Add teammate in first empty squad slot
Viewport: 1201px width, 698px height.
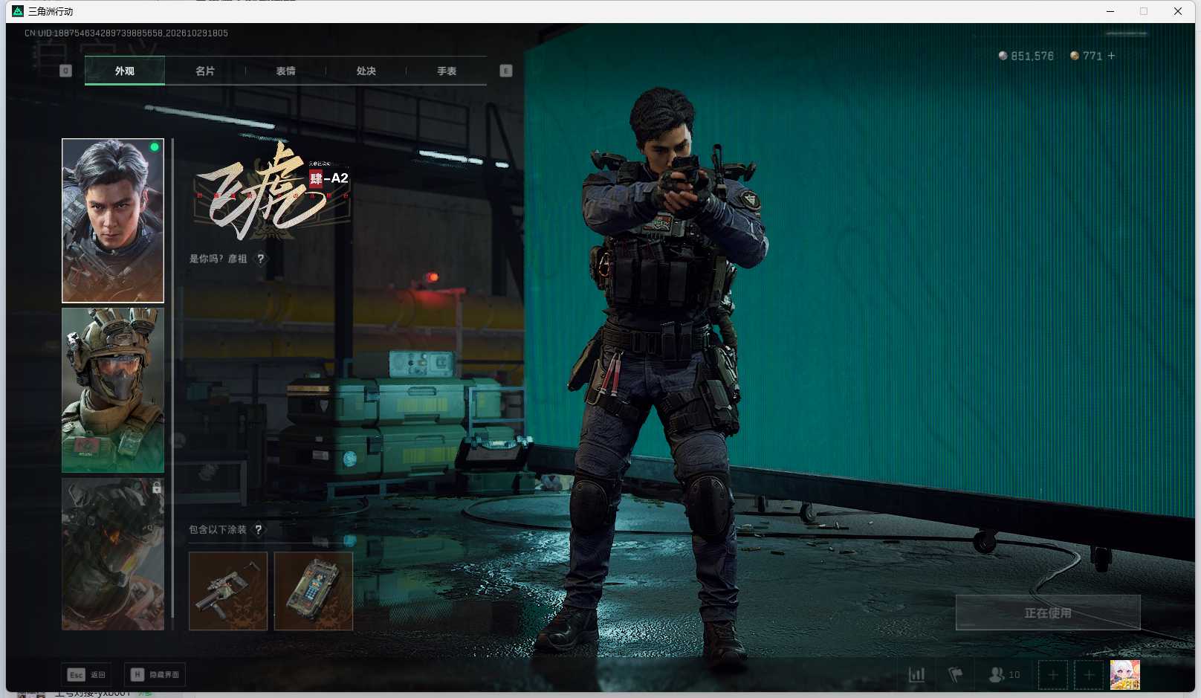[1052, 675]
